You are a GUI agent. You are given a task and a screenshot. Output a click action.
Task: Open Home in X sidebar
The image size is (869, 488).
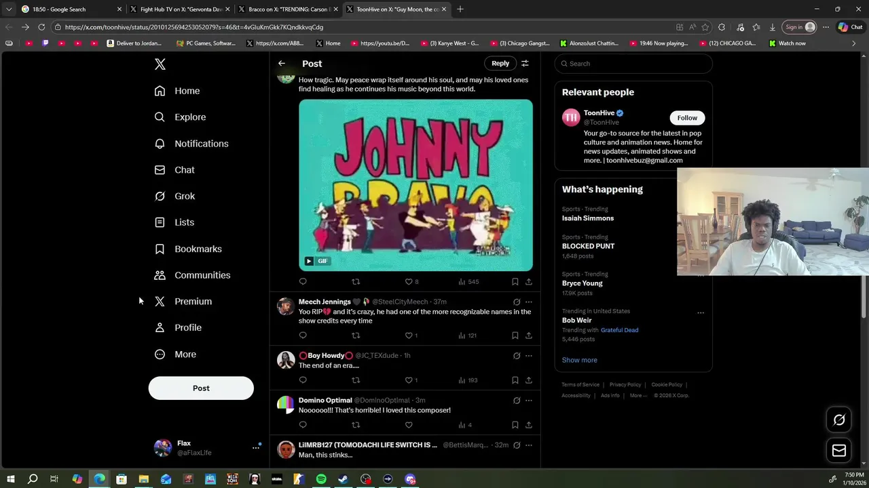177,91
